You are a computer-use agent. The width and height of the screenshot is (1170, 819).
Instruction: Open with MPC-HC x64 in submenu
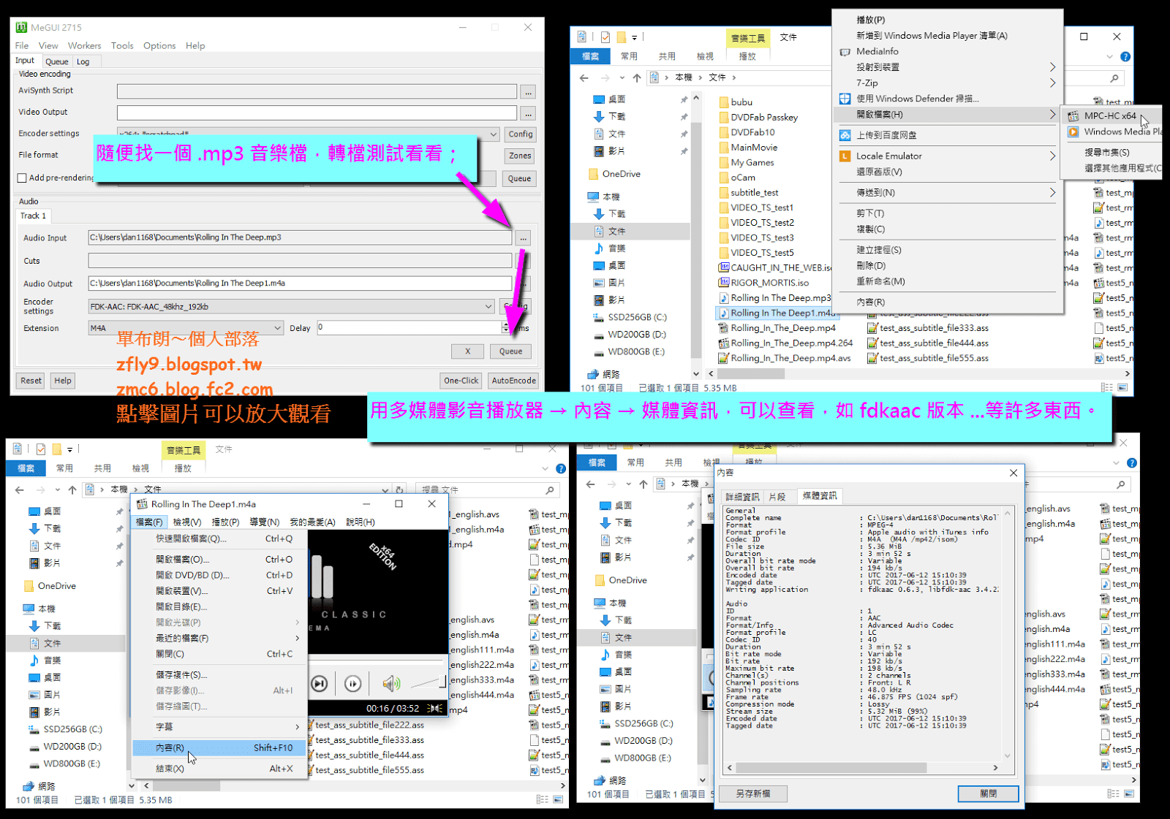coord(1110,115)
